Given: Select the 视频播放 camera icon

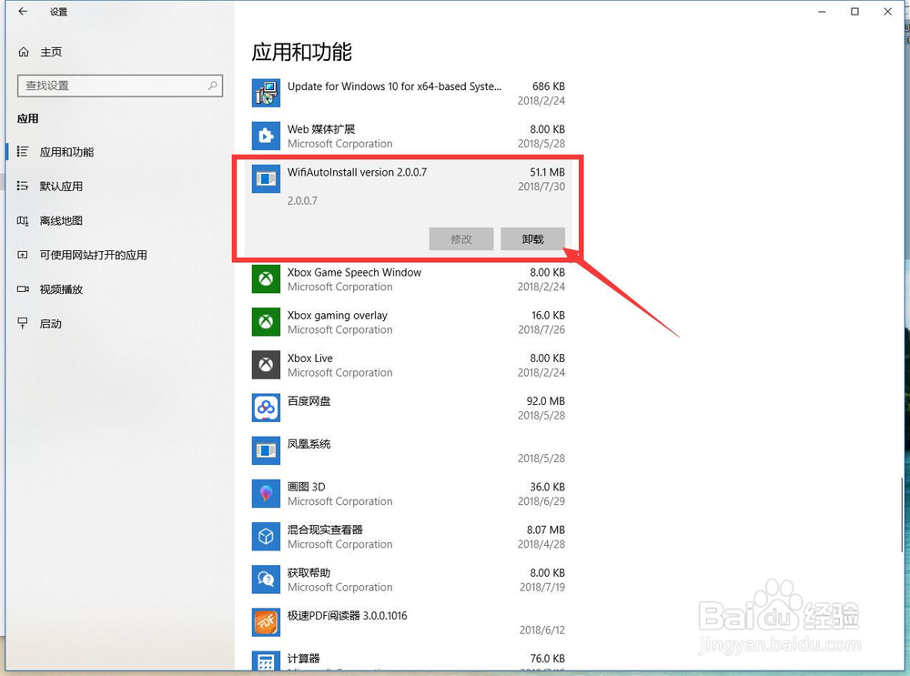Looking at the screenshot, I should 23,289.
